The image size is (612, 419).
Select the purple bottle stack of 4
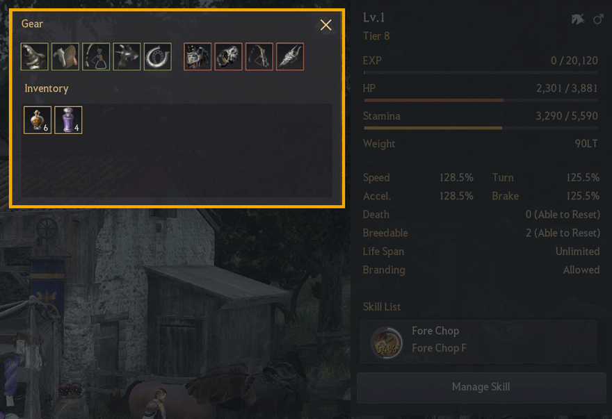tap(68, 120)
